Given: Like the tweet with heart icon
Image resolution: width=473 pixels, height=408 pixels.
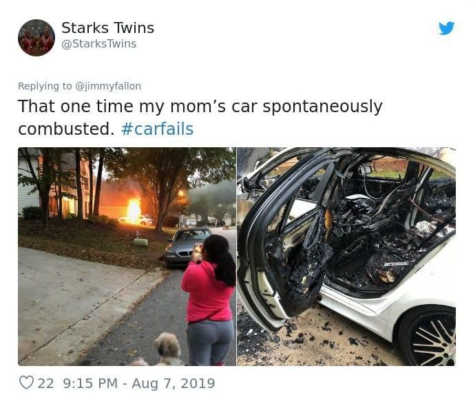Looking at the screenshot, I should point(27,383).
